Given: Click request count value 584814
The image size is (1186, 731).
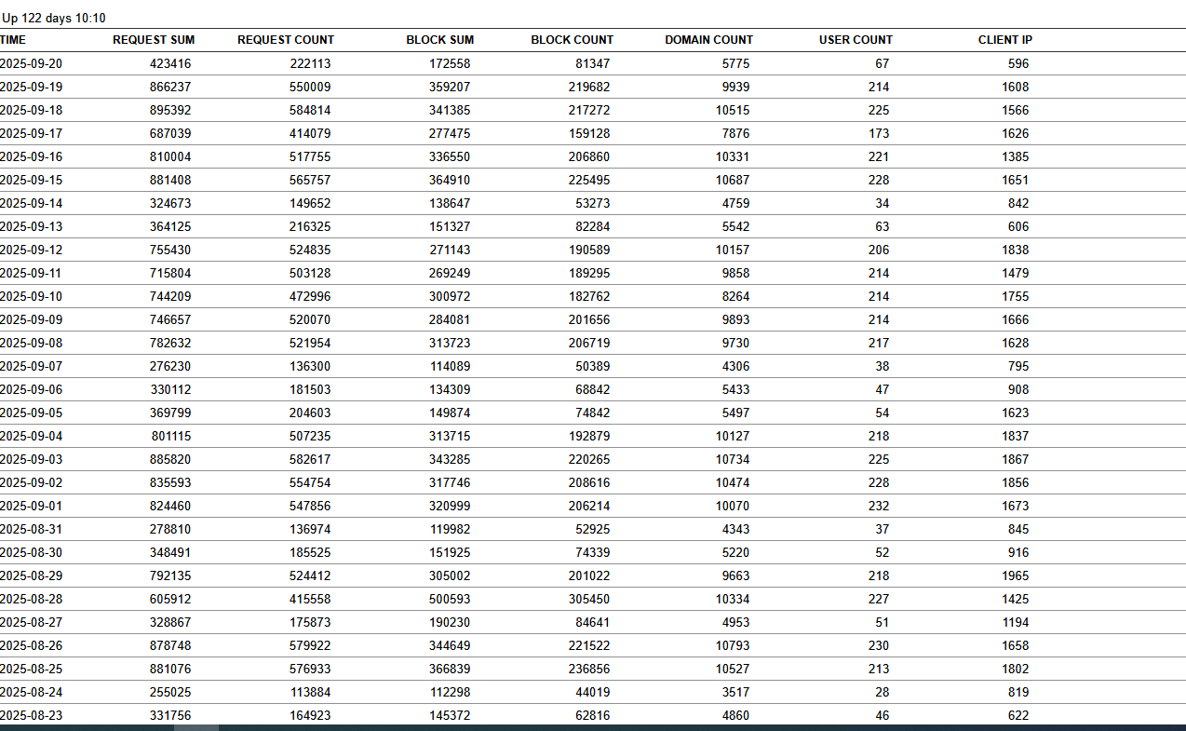Looking at the screenshot, I should tap(310, 111).
